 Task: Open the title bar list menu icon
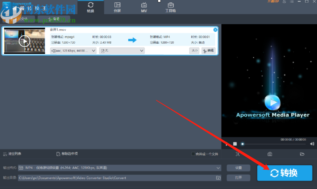point(291,2)
